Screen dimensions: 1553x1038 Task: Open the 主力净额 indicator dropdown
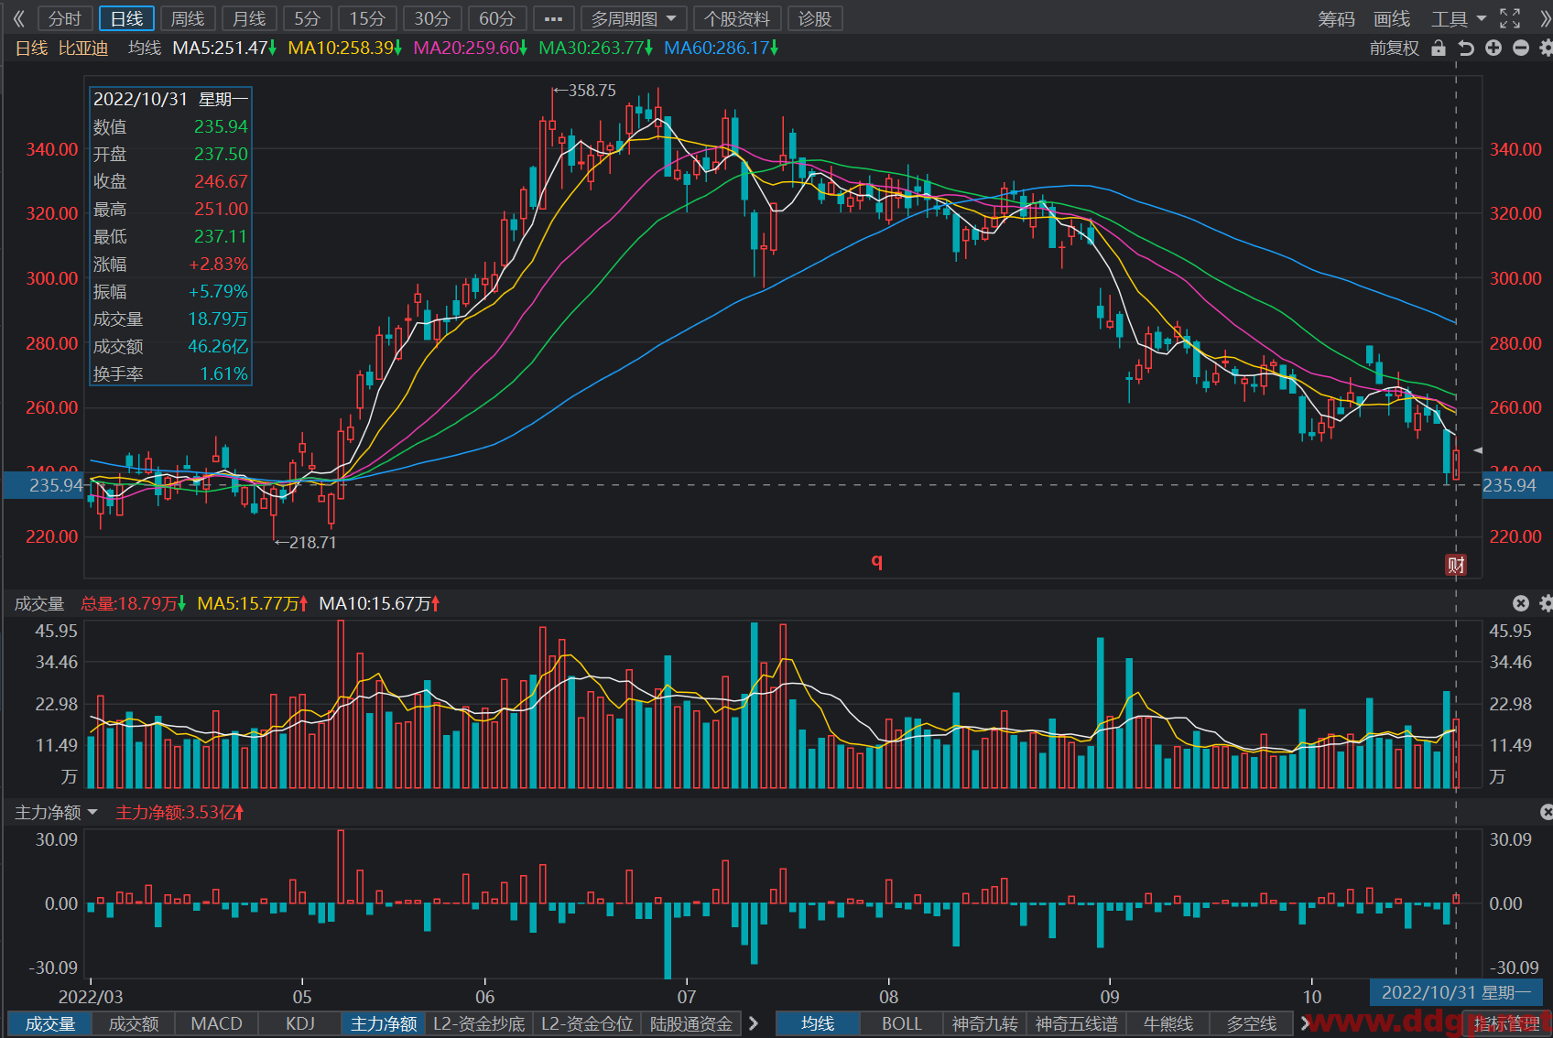coord(56,812)
